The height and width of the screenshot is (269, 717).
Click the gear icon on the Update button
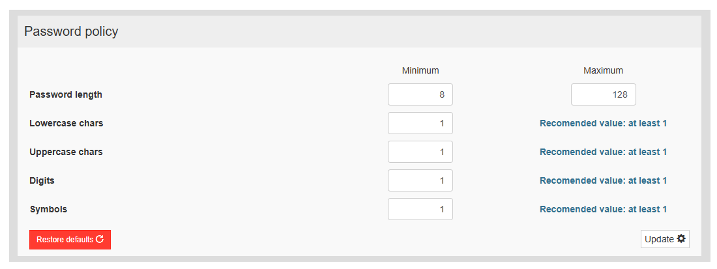681,238
